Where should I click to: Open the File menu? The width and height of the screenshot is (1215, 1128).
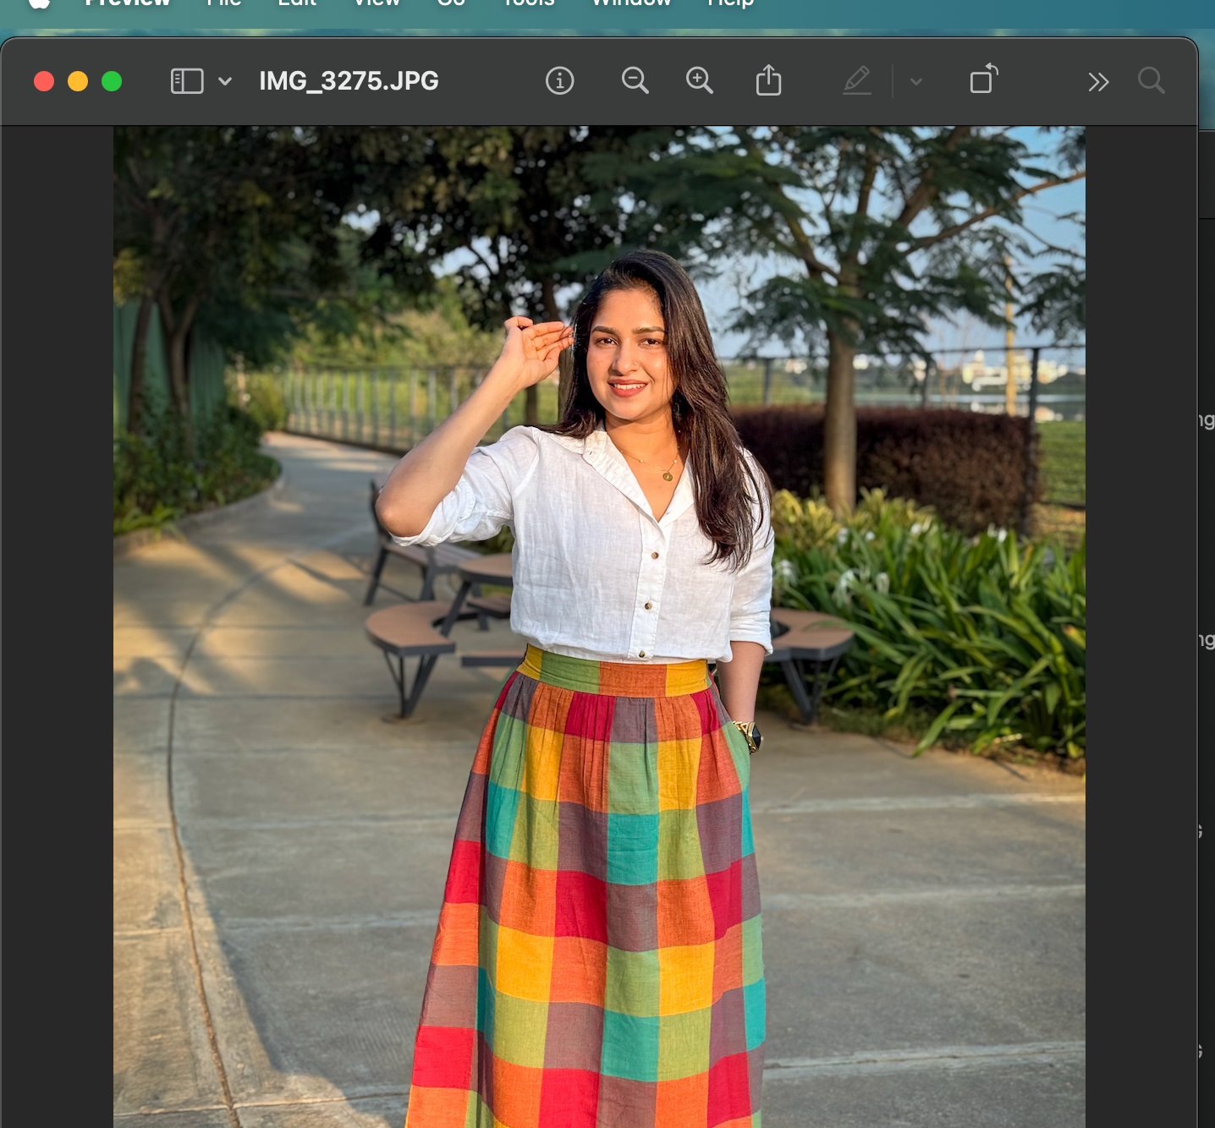tap(224, 3)
